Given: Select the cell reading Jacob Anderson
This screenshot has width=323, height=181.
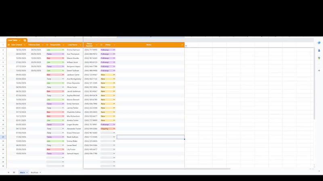Looking at the screenshot, I should (x=74, y=91).
